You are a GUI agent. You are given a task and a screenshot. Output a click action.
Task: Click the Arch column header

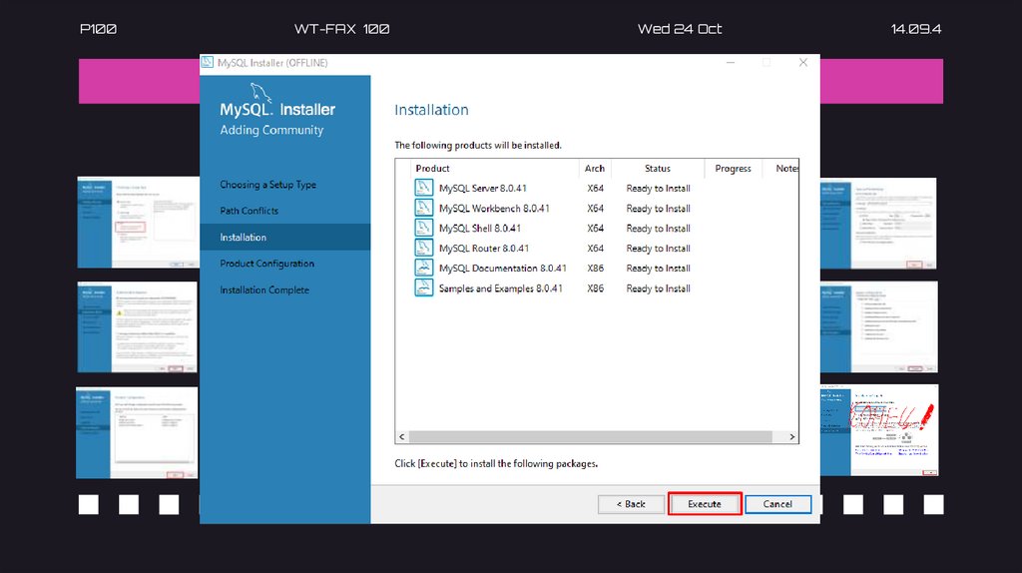(x=595, y=168)
